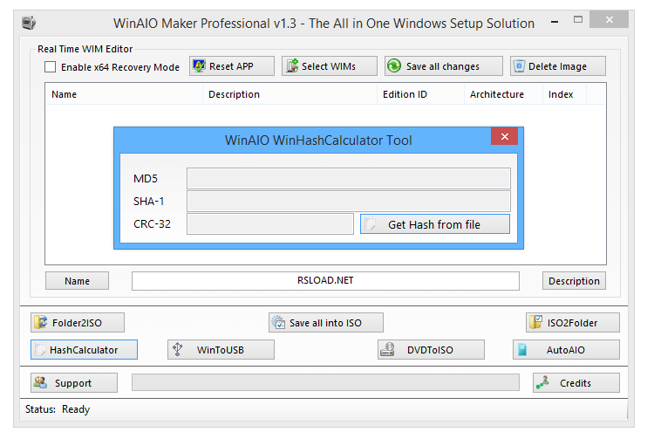Maximize the WinAIO Maker window
654x439 pixels.
pos(577,19)
